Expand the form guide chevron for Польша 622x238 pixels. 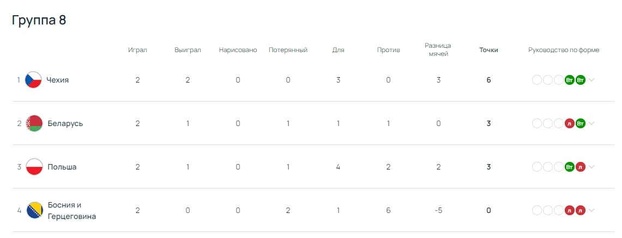click(x=591, y=167)
